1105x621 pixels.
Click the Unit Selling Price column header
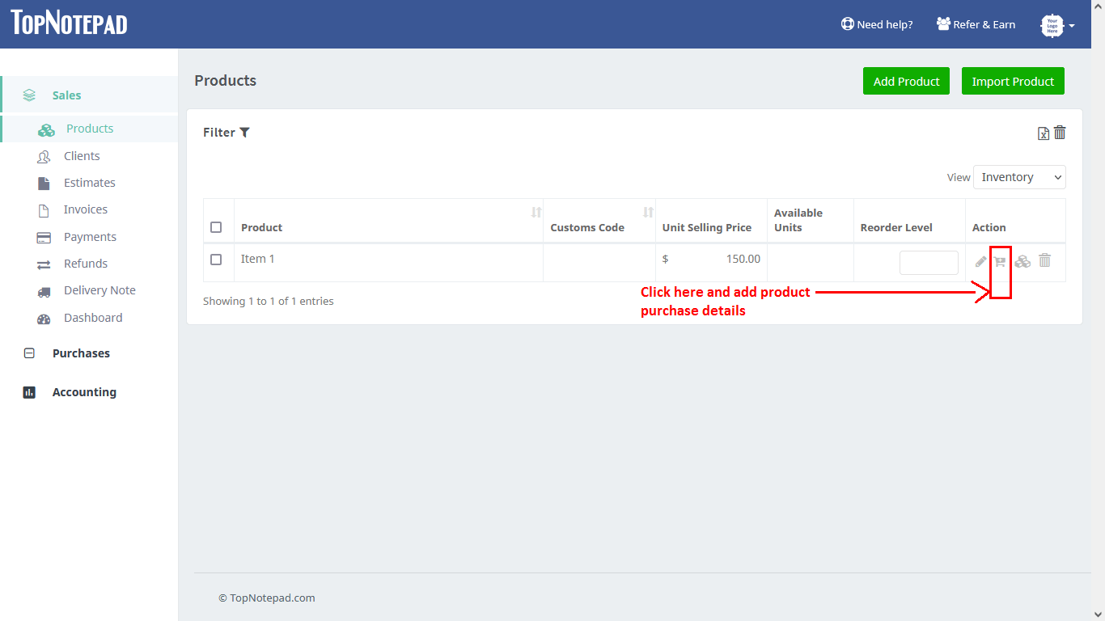[707, 228]
